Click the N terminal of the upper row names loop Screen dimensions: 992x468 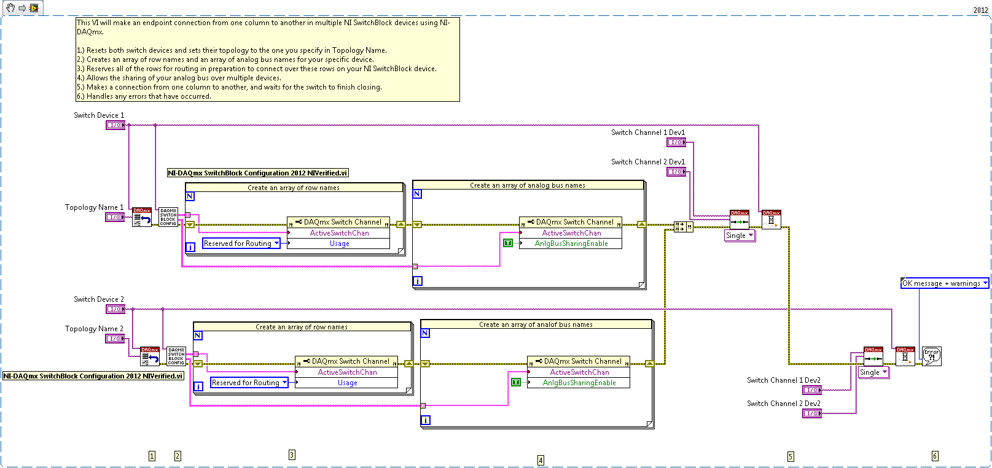pyautogui.click(x=190, y=196)
